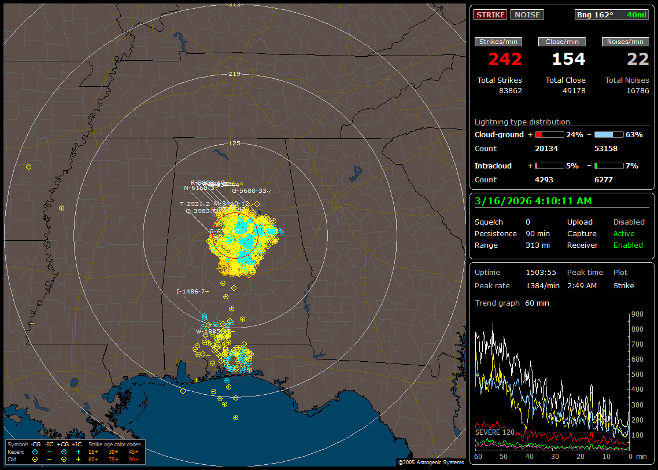Click the red STRIKE indicator button

490,15
